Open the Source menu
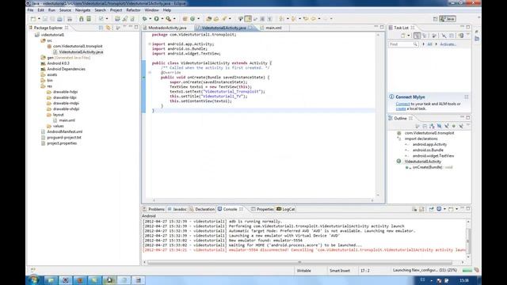The image size is (507, 285). (65, 10)
